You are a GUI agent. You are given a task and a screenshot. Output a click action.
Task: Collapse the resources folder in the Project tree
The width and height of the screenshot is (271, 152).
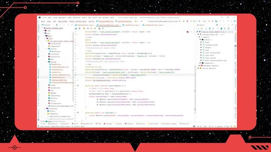click(x=45, y=109)
